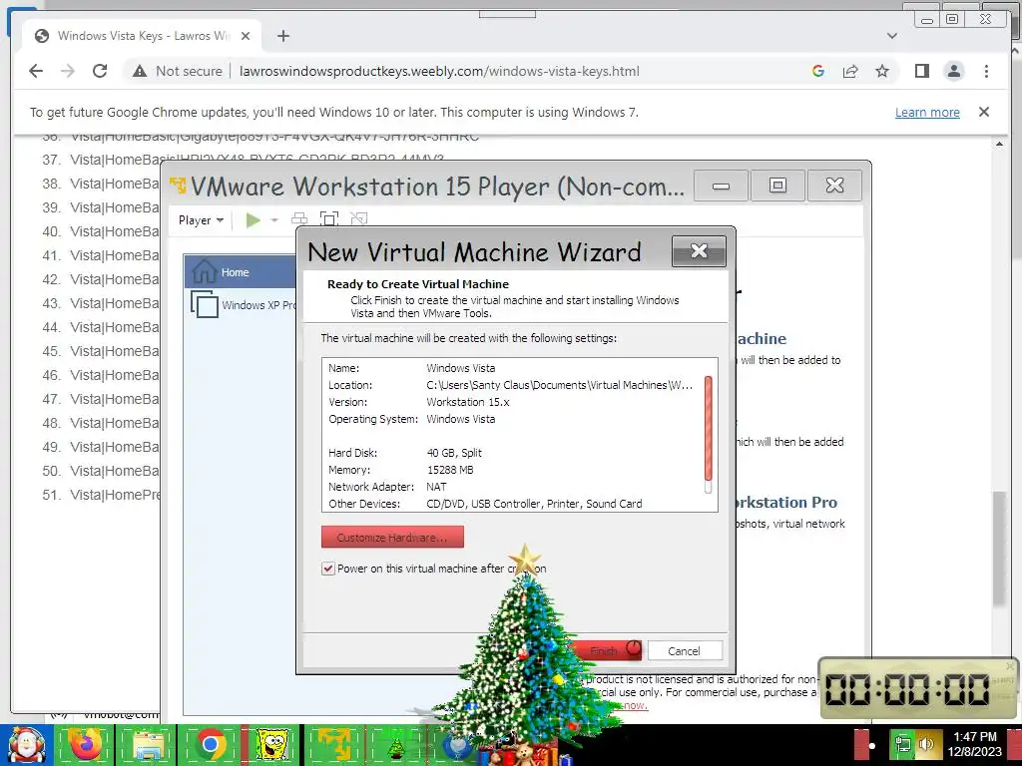Click Customize Hardware button
1022x766 pixels.
(392, 538)
